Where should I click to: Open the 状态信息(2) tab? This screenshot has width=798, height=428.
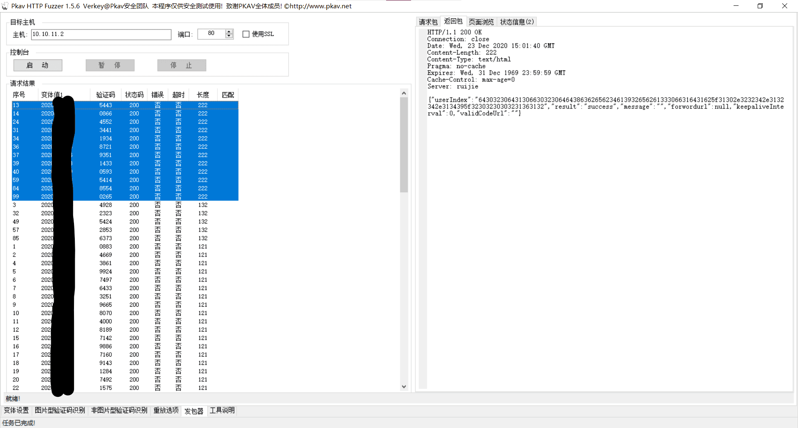(x=517, y=22)
